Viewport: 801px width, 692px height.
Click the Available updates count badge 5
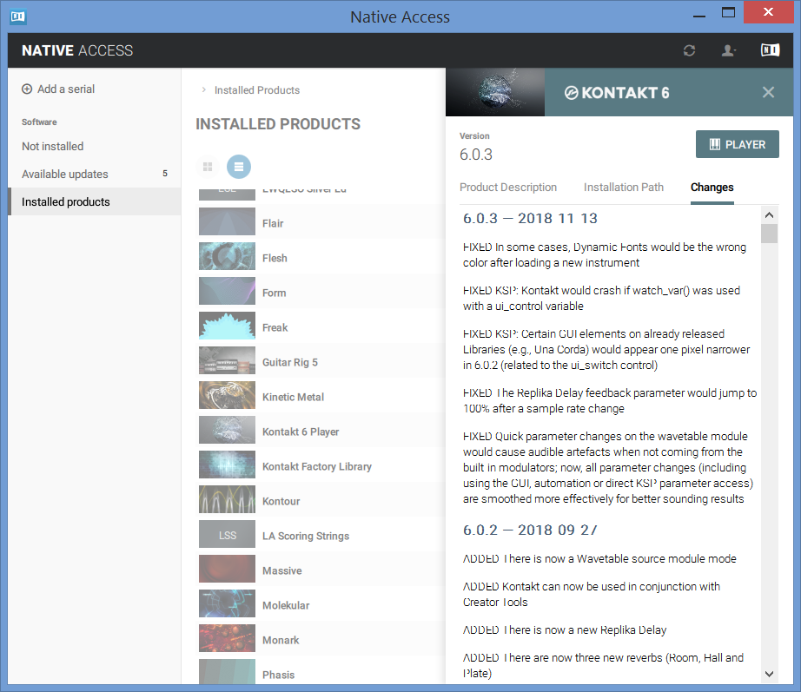[x=164, y=174]
